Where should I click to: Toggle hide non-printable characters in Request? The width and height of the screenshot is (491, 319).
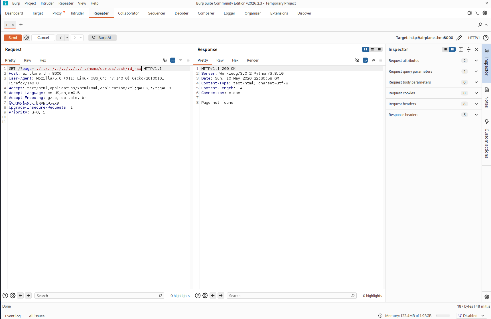[x=165, y=60]
